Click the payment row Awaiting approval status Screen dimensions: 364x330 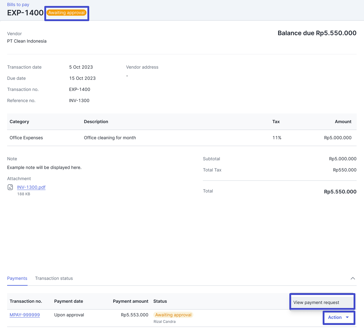click(173, 315)
